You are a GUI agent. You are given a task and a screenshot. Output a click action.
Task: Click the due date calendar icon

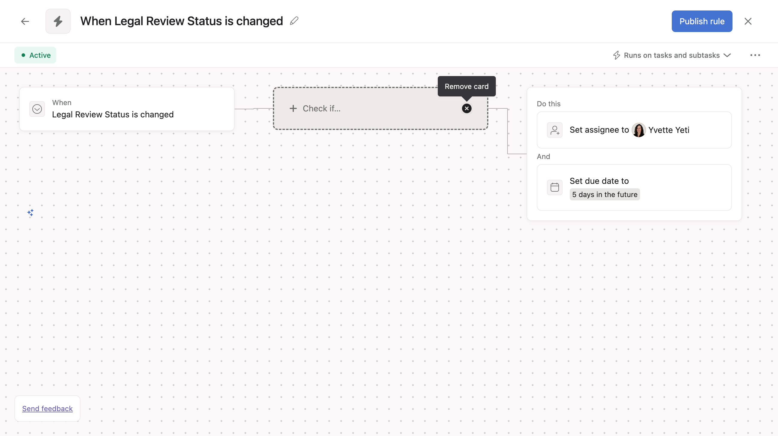click(555, 187)
